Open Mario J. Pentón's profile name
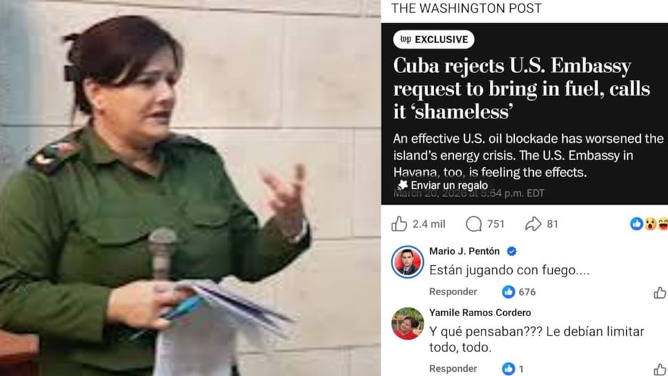 click(464, 251)
